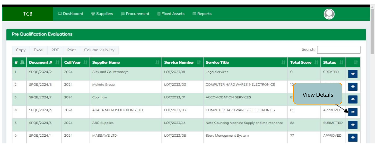Click the Pre Qualification Evaluations heading
Screen dimensions: 377x145
coord(42,34)
